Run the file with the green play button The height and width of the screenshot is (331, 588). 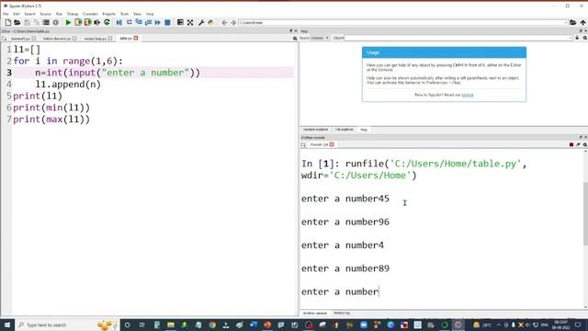click(x=68, y=22)
